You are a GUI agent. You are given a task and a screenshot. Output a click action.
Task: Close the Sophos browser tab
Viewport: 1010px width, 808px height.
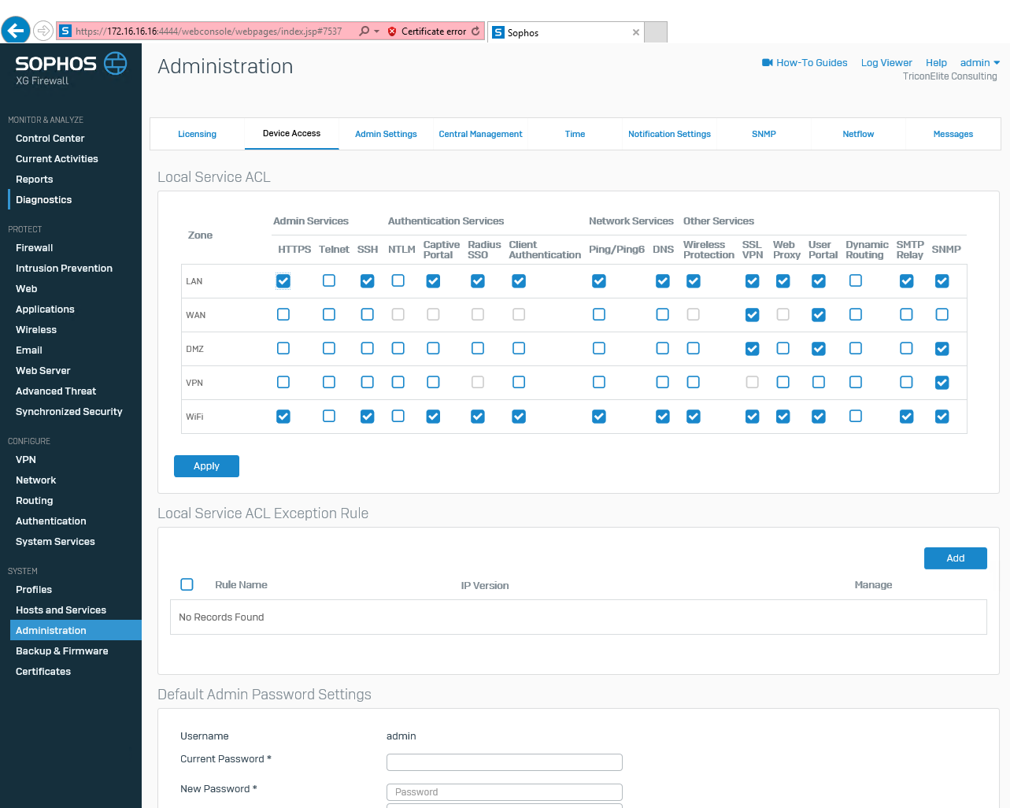[x=636, y=32]
